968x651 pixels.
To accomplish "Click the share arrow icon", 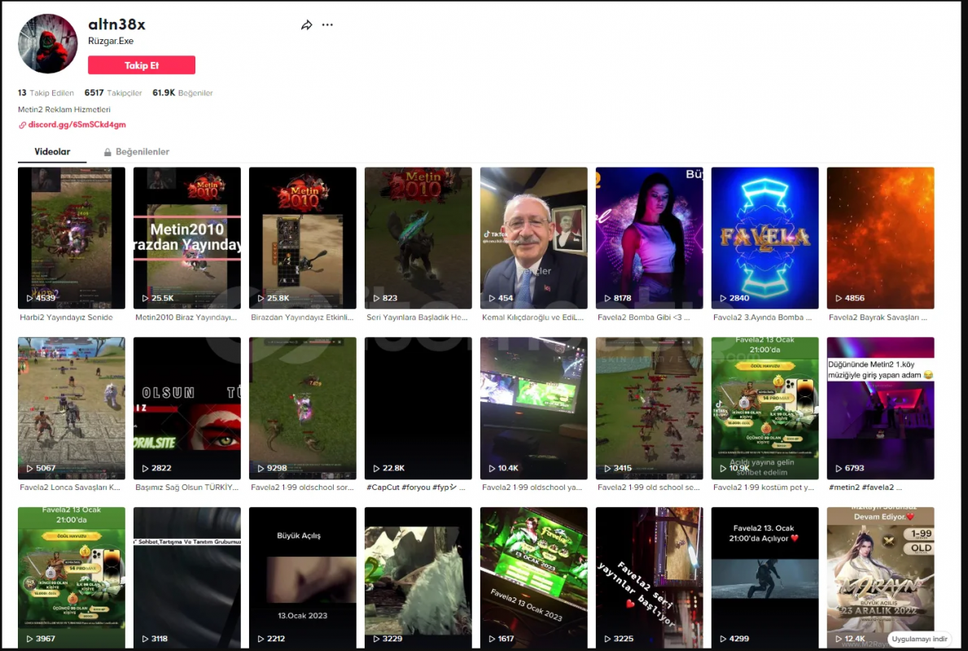I will [x=306, y=24].
